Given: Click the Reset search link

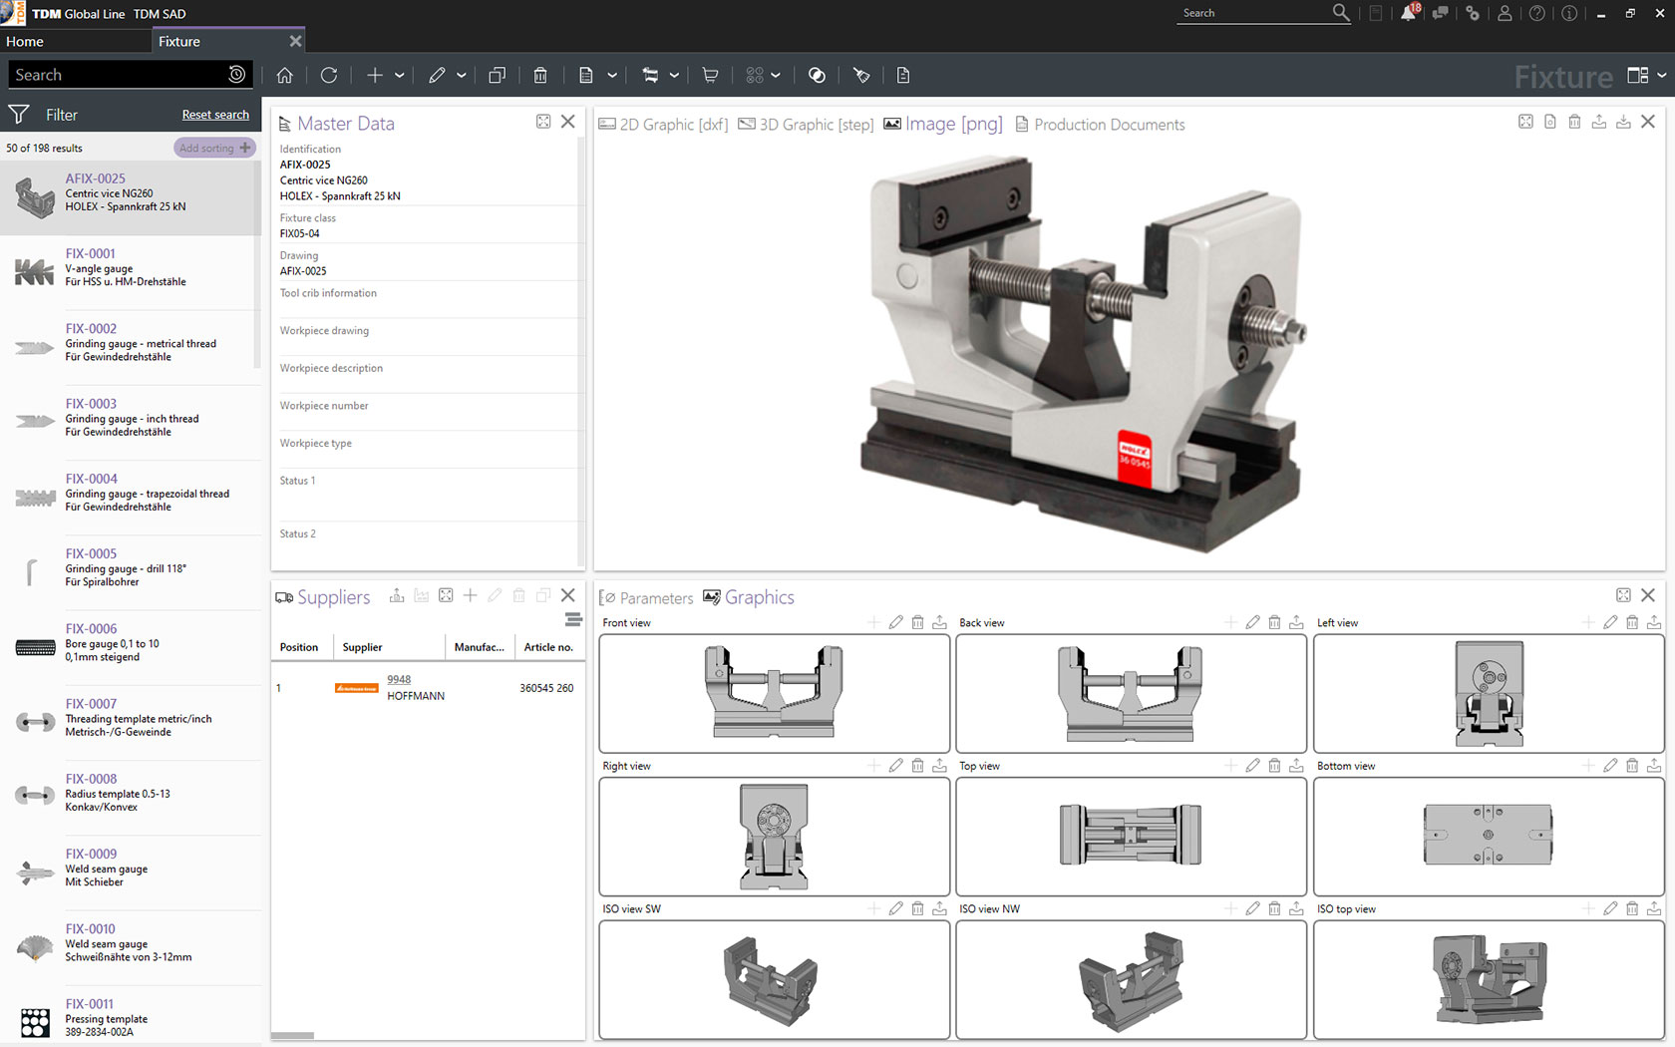Looking at the screenshot, I should (x=215, y=115).
